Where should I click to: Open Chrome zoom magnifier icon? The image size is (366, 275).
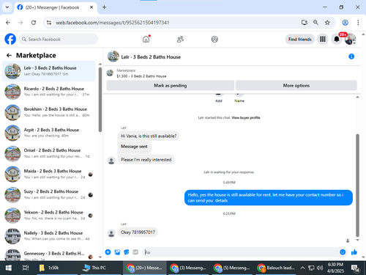315,23
